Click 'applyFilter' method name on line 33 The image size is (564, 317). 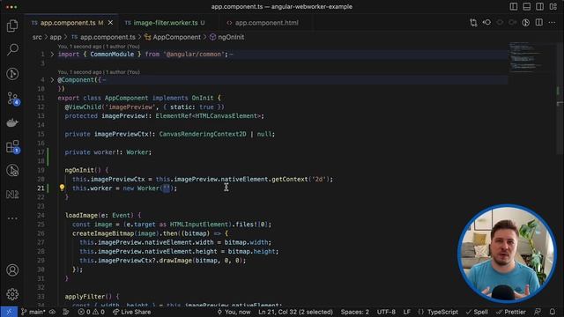(85, 297)
